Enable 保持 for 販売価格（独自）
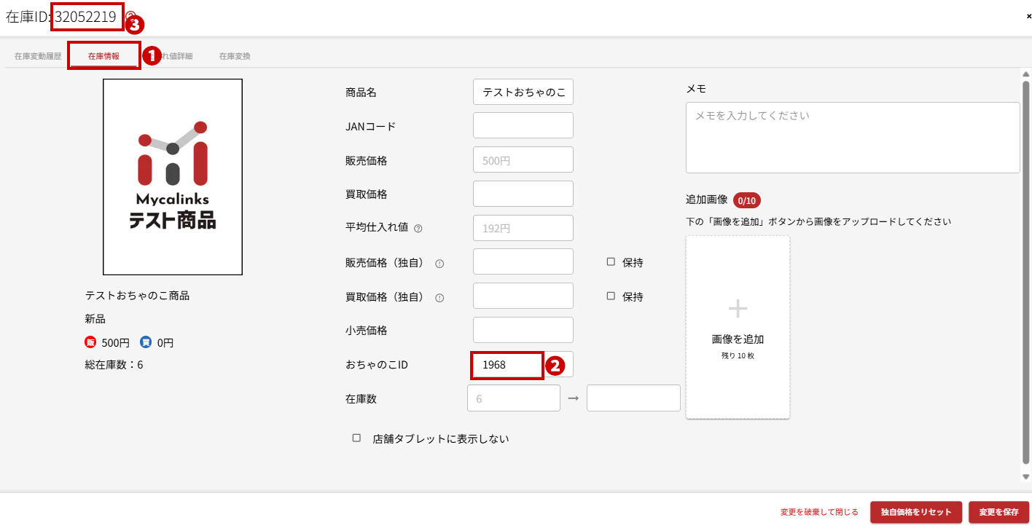Viewport: 1032px width, 528px height. point(611,262)
